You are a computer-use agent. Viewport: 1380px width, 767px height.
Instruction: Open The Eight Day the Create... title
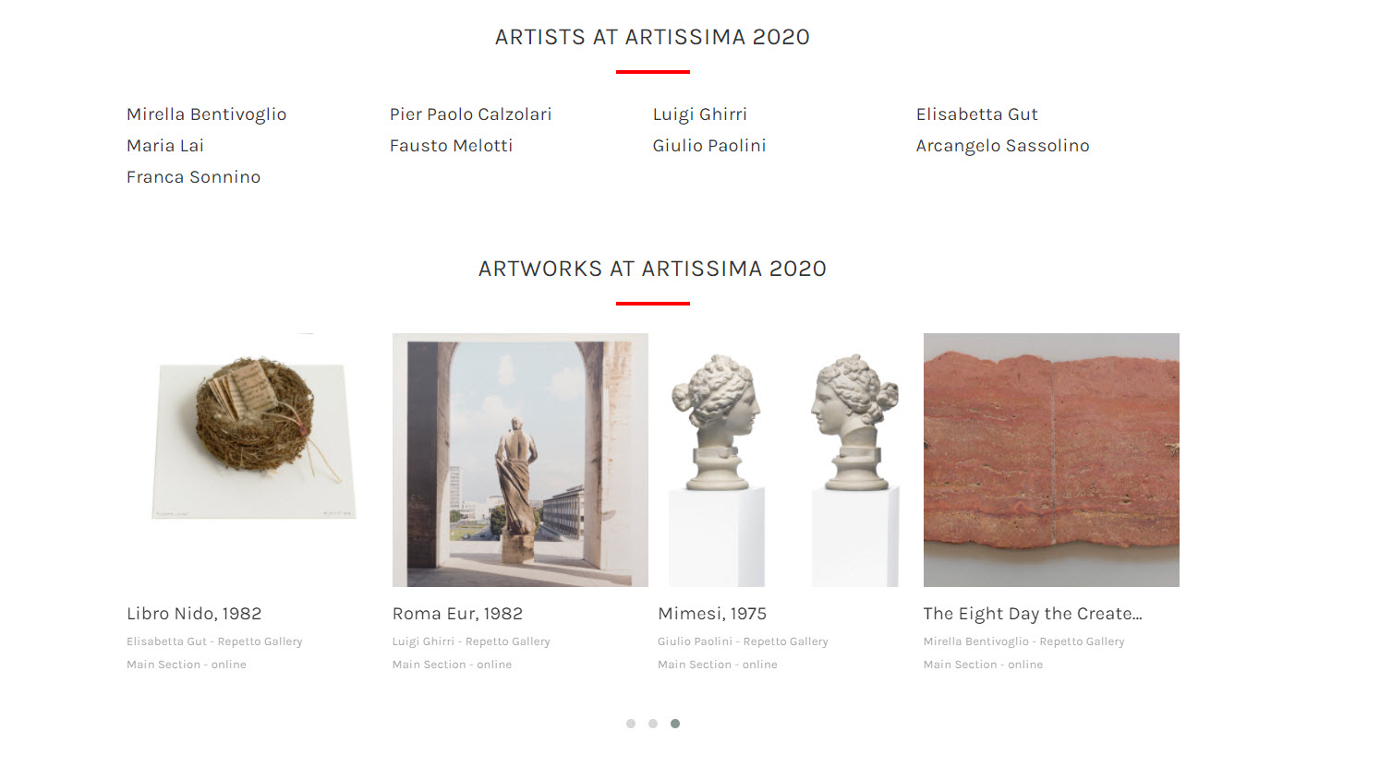[1033, 614]
